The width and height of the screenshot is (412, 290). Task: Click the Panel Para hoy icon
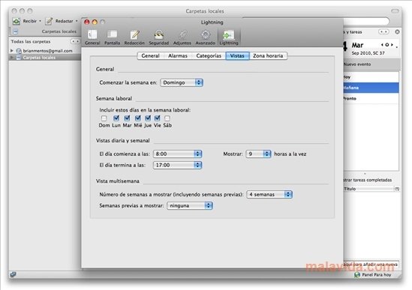click(356, 275)
